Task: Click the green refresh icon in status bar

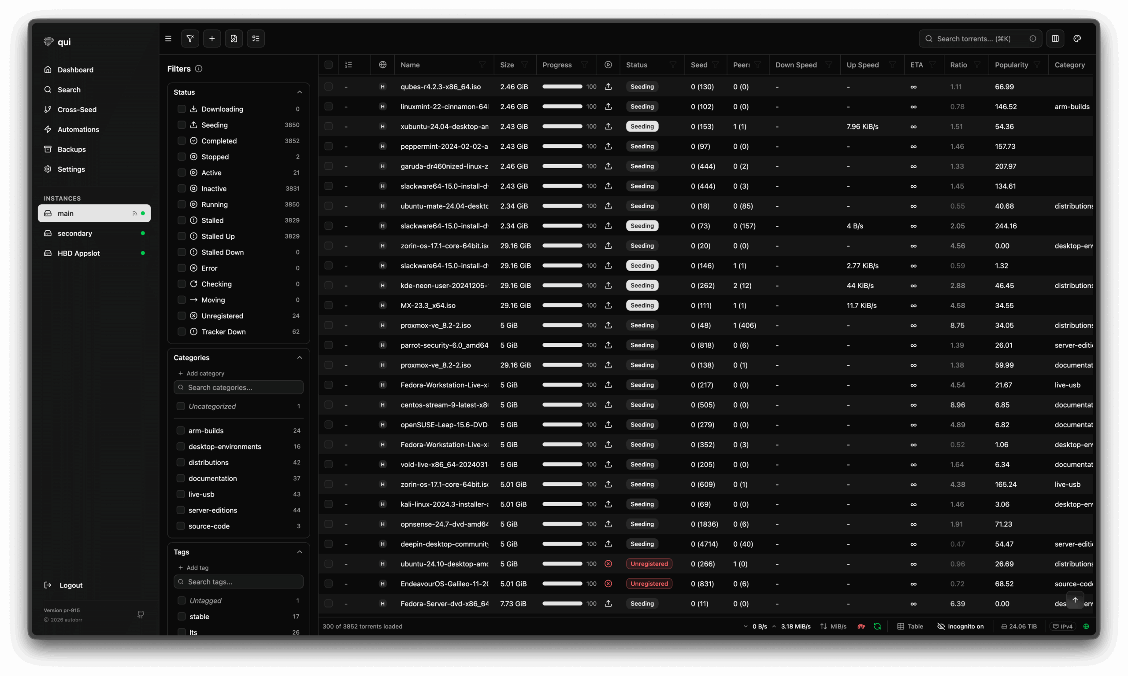Action: (877, 626)
